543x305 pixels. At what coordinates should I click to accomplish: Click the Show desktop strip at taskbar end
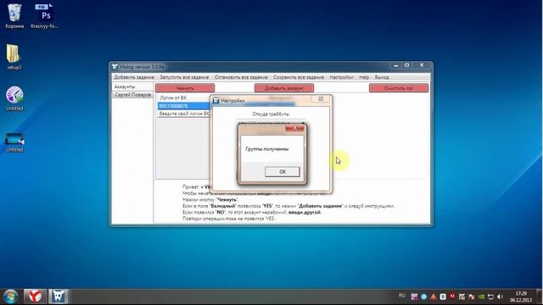[x=540, y=297]
